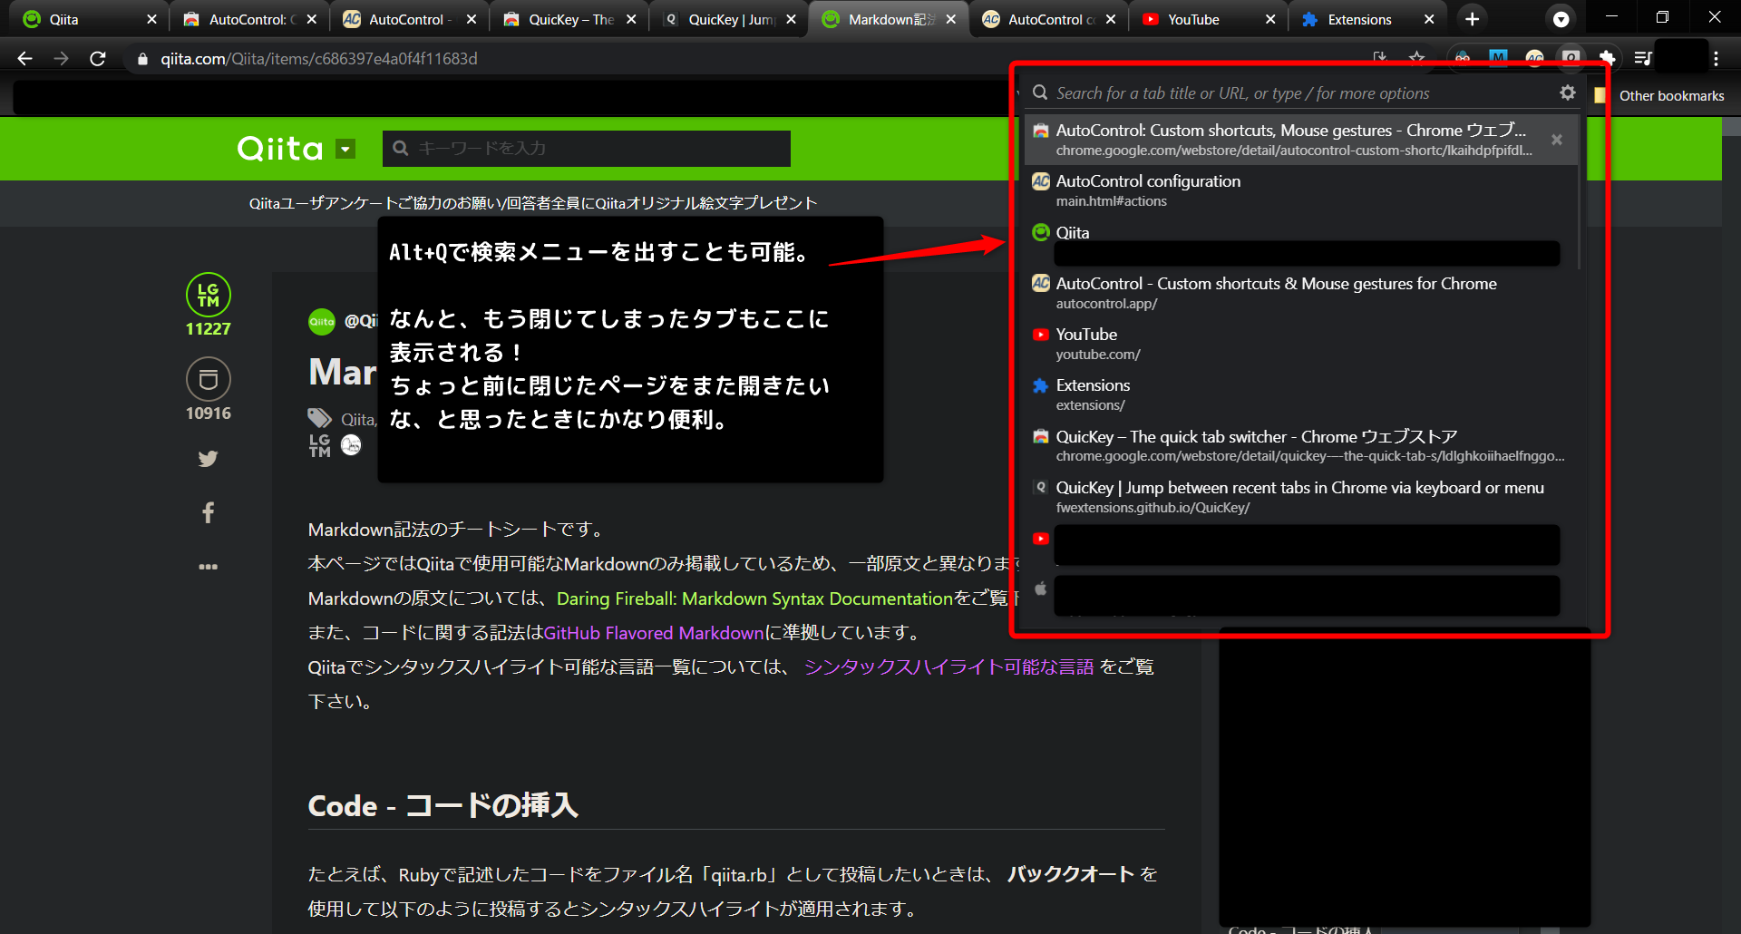
Task: Close the YouTube browser tab
Action: [1269, 19]
